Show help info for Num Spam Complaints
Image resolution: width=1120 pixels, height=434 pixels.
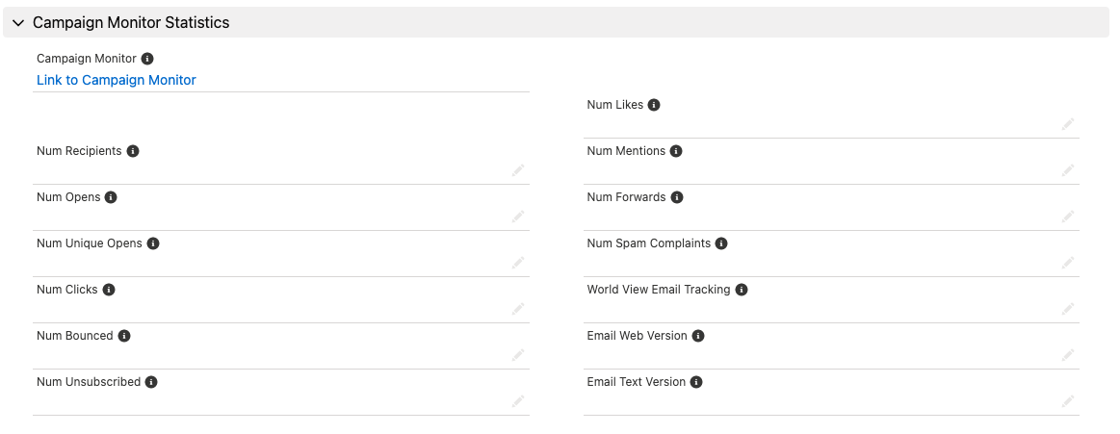[x=721, y=243]
